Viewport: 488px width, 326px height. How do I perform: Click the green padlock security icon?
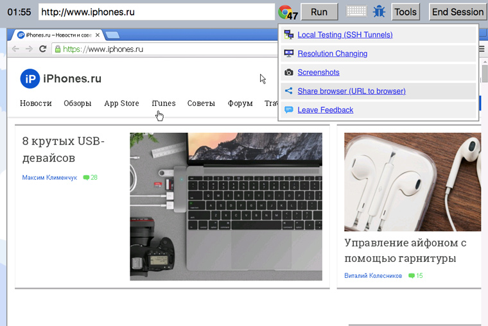[x=58, y=49]
